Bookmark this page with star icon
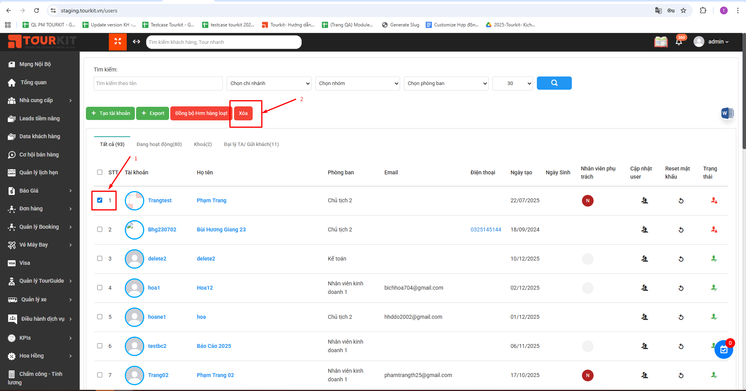 (x=683, y=10)
